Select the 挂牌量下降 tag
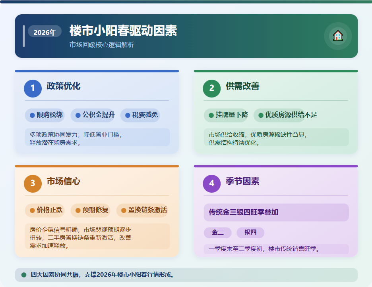This screenshot has width=372, height=287. click(x=226, y=115)
